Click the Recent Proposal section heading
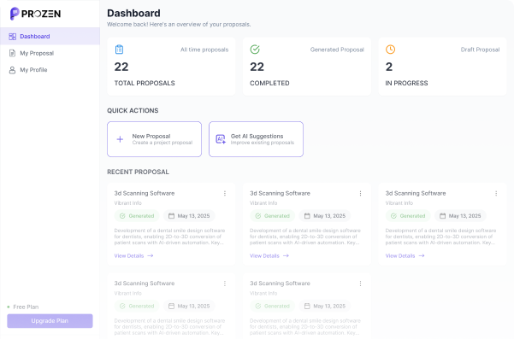 click(138, 172)
